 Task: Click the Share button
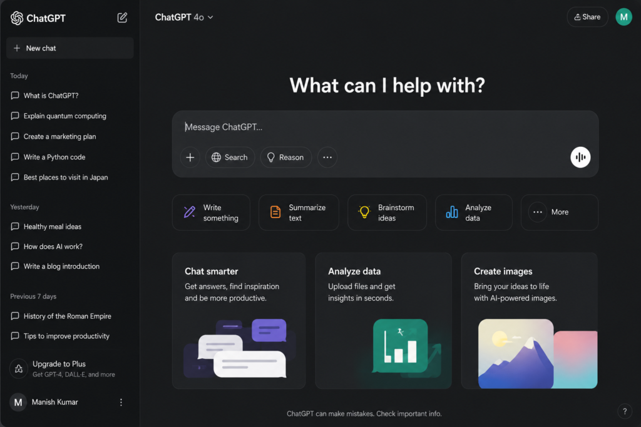[x=587, y=17]
